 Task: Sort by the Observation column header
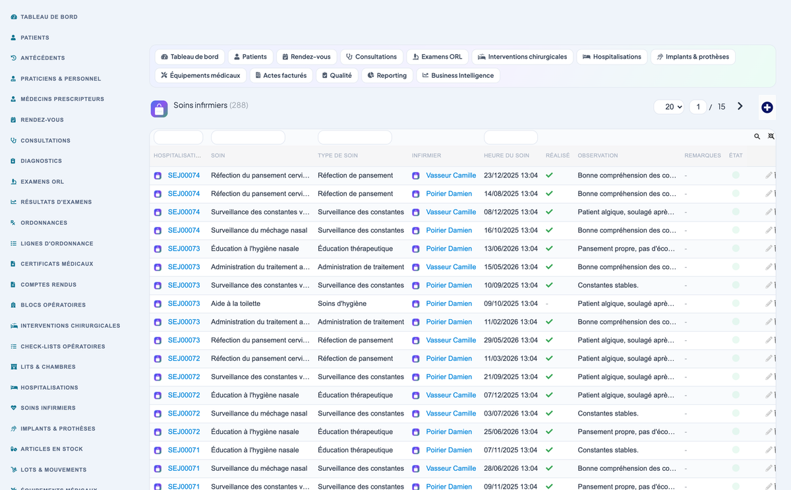pyautogui.click(x=598, y=156)
